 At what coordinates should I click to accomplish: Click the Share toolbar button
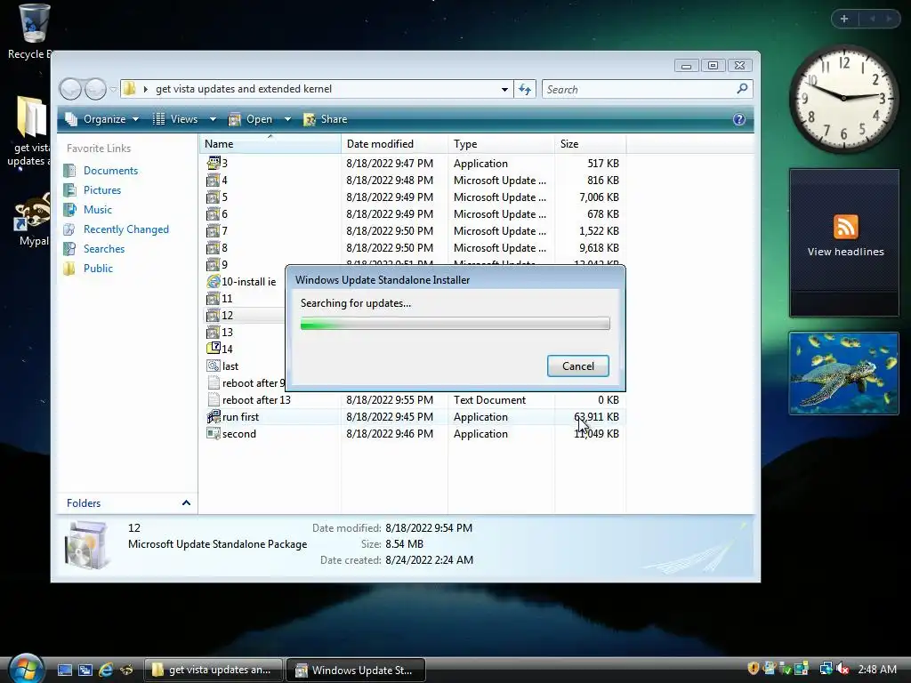pos(325,119)
